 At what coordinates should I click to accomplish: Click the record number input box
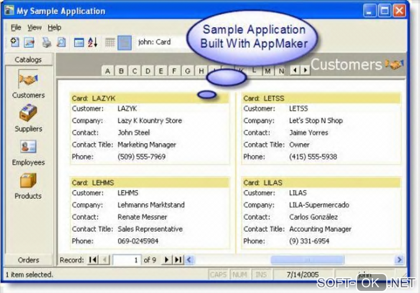pos(127,260)
